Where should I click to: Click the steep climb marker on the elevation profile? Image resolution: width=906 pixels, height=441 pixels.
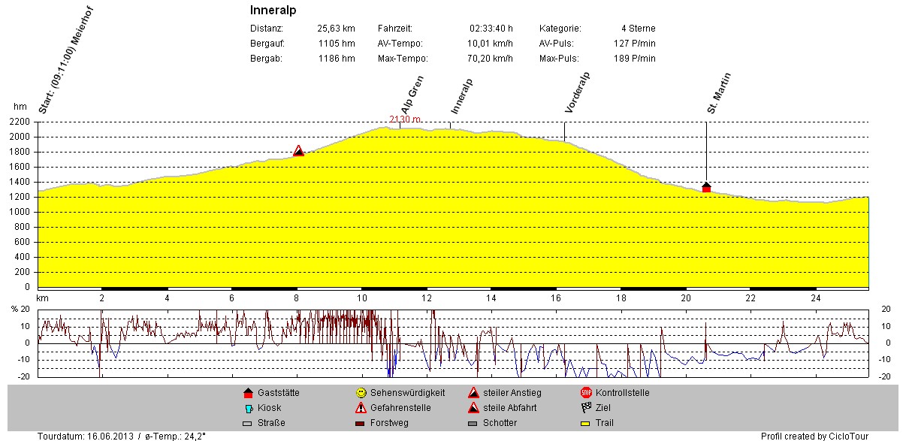coord(298,151)
